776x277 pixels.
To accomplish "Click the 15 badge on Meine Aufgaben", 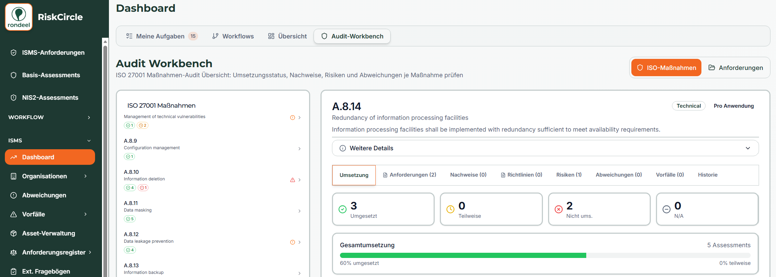I will 193,36.
